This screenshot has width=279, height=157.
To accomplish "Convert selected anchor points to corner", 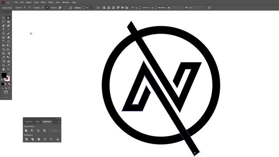I will pyautogui.click(x=25, y=8).
